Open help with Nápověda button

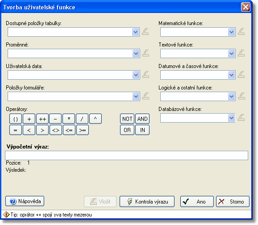pos(25,201)
